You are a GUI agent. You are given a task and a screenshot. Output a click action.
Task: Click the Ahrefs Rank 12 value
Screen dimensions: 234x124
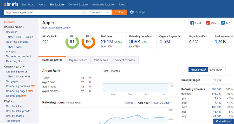click(x=45, y=42)
